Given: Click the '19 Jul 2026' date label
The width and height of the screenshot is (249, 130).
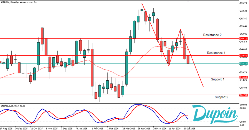Looking at the screenshot, I should pos(190,128).
